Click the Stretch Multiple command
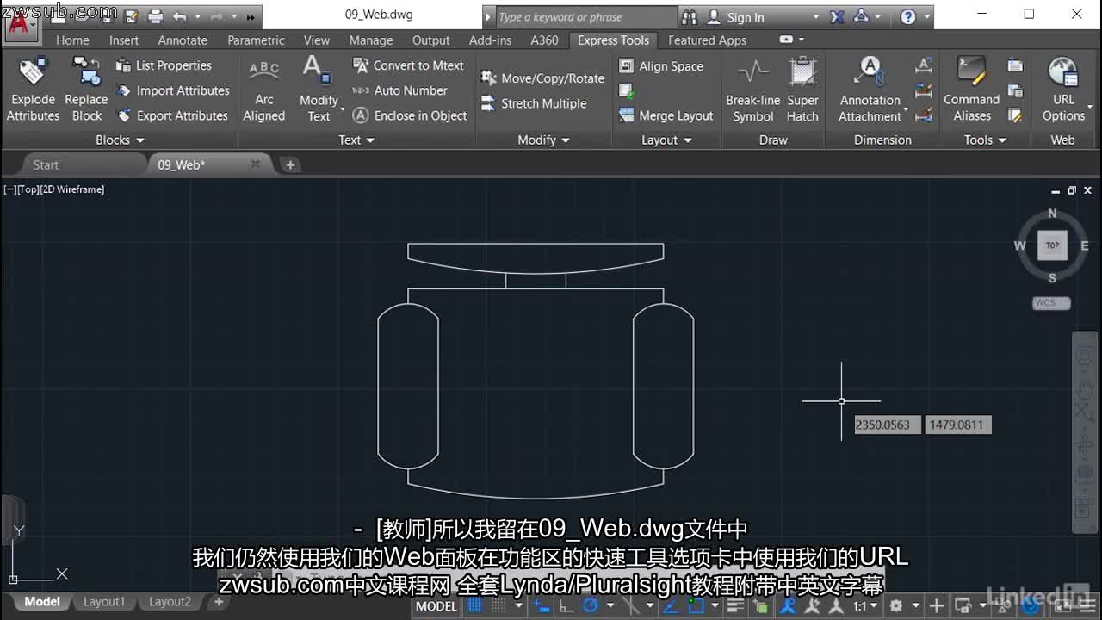Viewport: 1102px width, 620px height. [x=542, y=103]
